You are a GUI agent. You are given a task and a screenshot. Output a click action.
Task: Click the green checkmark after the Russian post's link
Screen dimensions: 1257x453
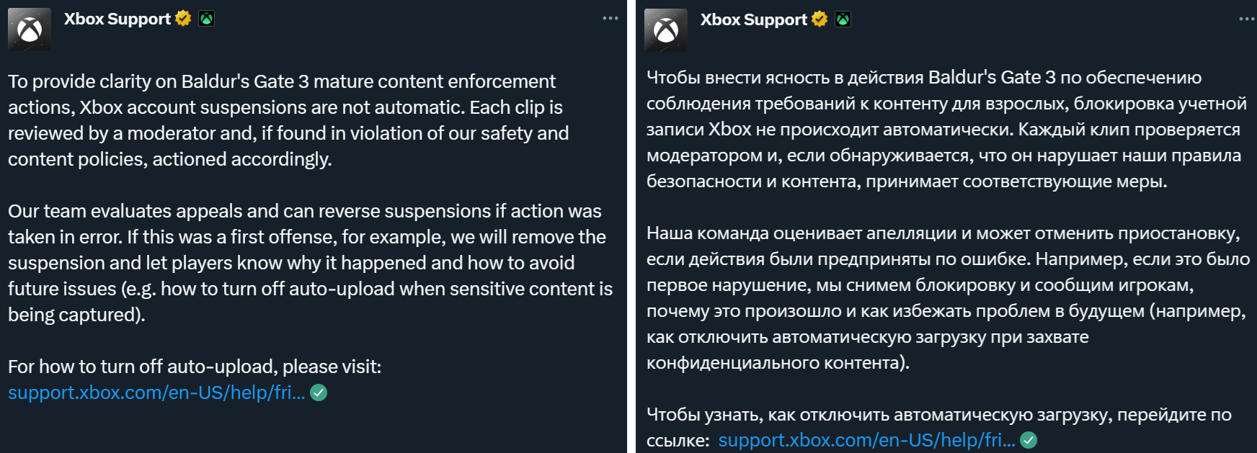pos(1029,440)
